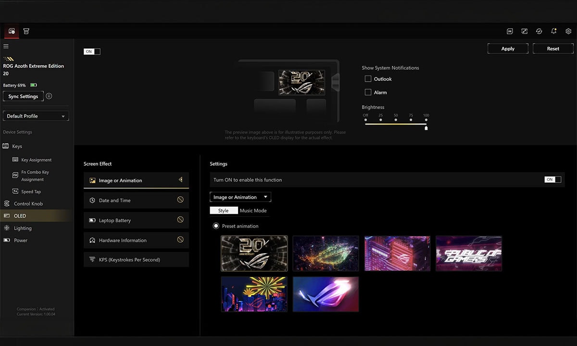577x346 pixels.
Task: Toggle the enable function ON switch in Settings
Action: [552, 179]
